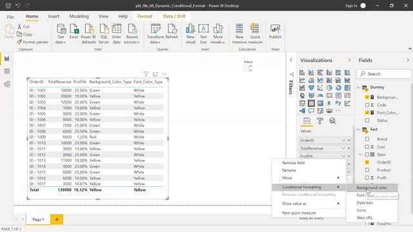This screenshot has width=413, height=232.
Task: Toggle the Code field checkbox
Action: click(x=367, y=104)
